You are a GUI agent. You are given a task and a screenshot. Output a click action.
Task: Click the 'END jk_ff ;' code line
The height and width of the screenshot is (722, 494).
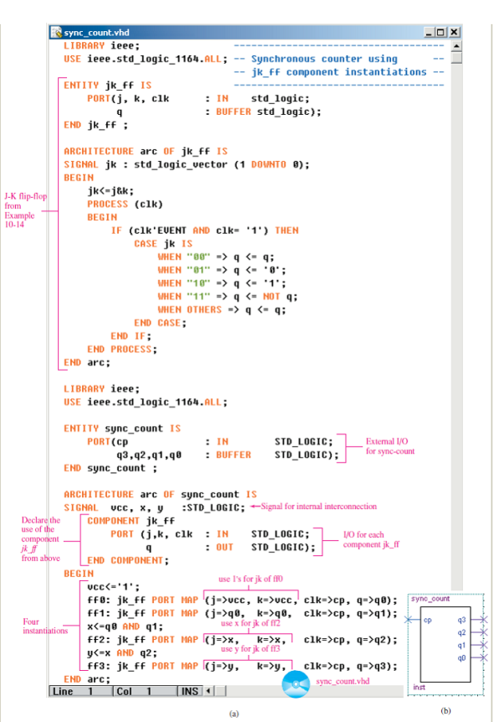[x=95, y=125]
